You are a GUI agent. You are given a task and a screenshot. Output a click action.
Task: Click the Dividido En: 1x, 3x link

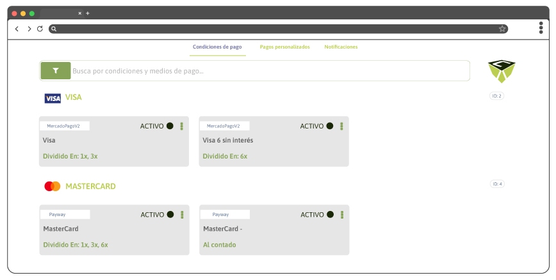70,156
